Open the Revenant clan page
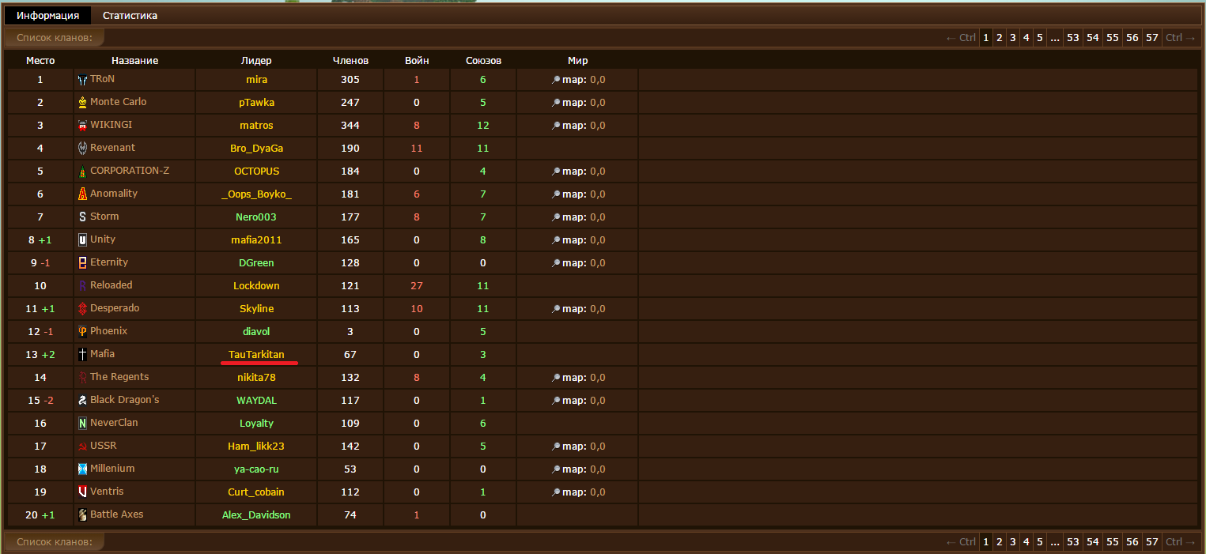Image resolution: width=1206 pixels, height=554 pixels. click(112, 148)
